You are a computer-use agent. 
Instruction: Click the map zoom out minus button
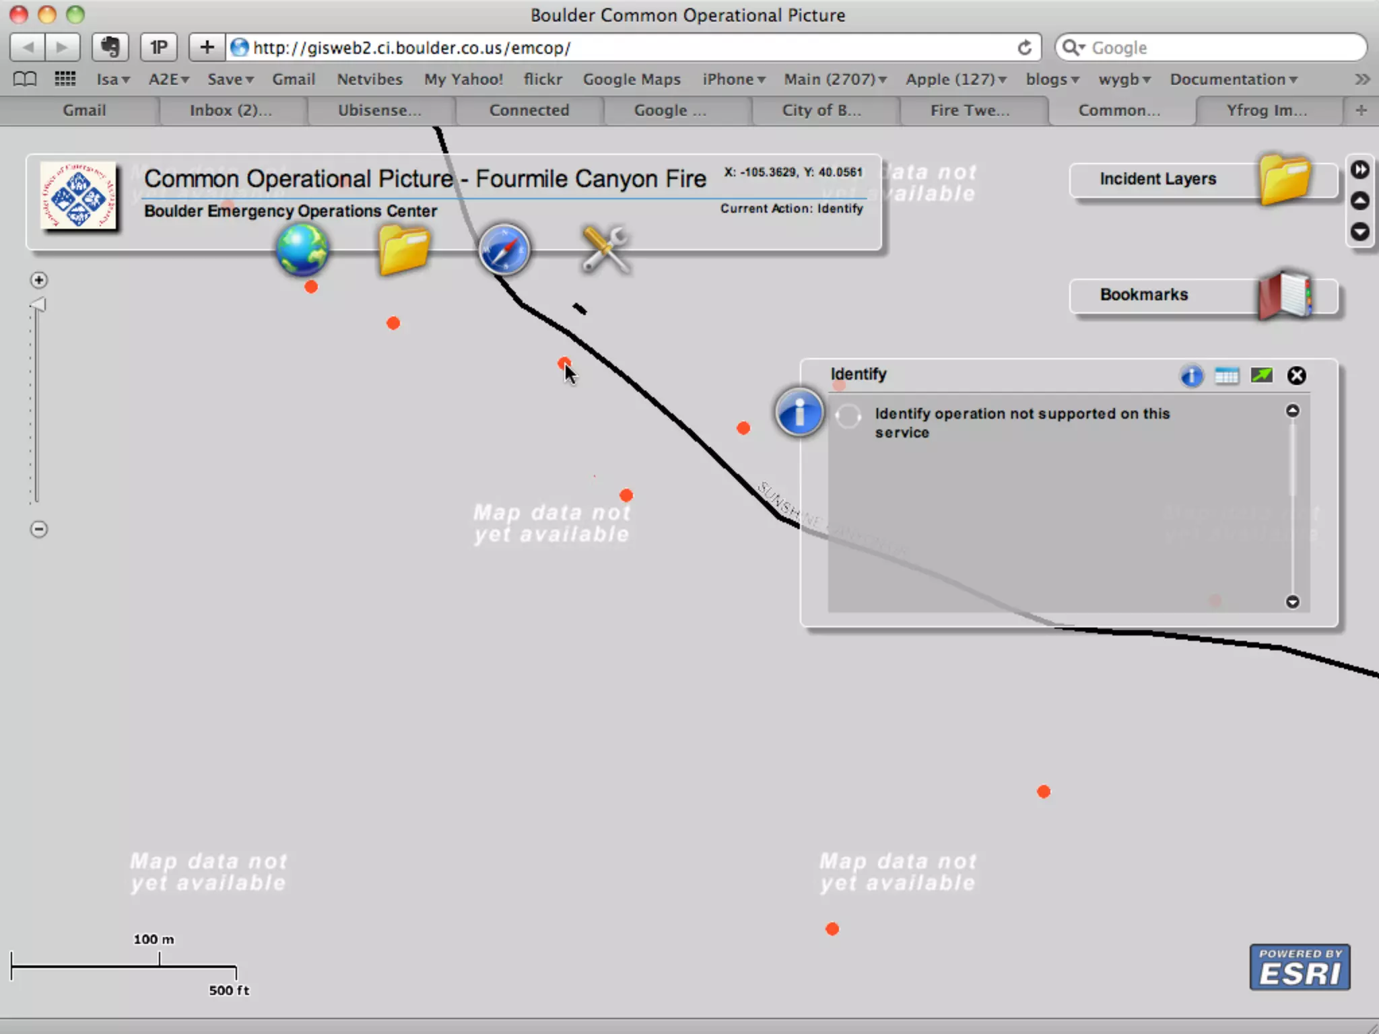[x=39, y=529]
